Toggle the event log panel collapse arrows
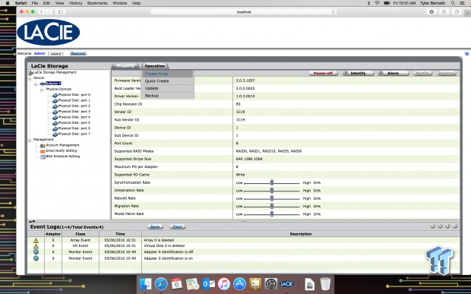Screen dimensions: 471x294 [32, 221]
